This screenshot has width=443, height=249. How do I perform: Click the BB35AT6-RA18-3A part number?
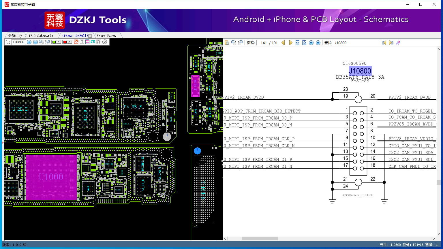pos(360,77)
